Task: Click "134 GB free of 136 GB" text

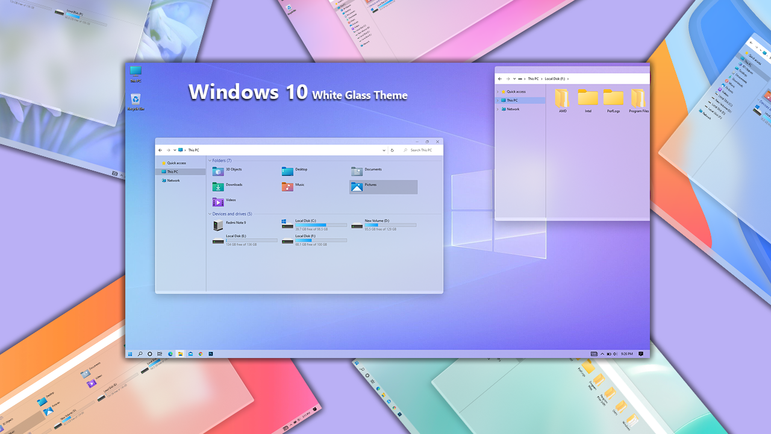Action: point(242,244)
